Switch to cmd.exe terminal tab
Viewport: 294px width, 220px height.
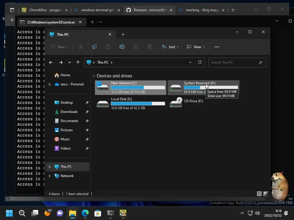click(52, 22)
